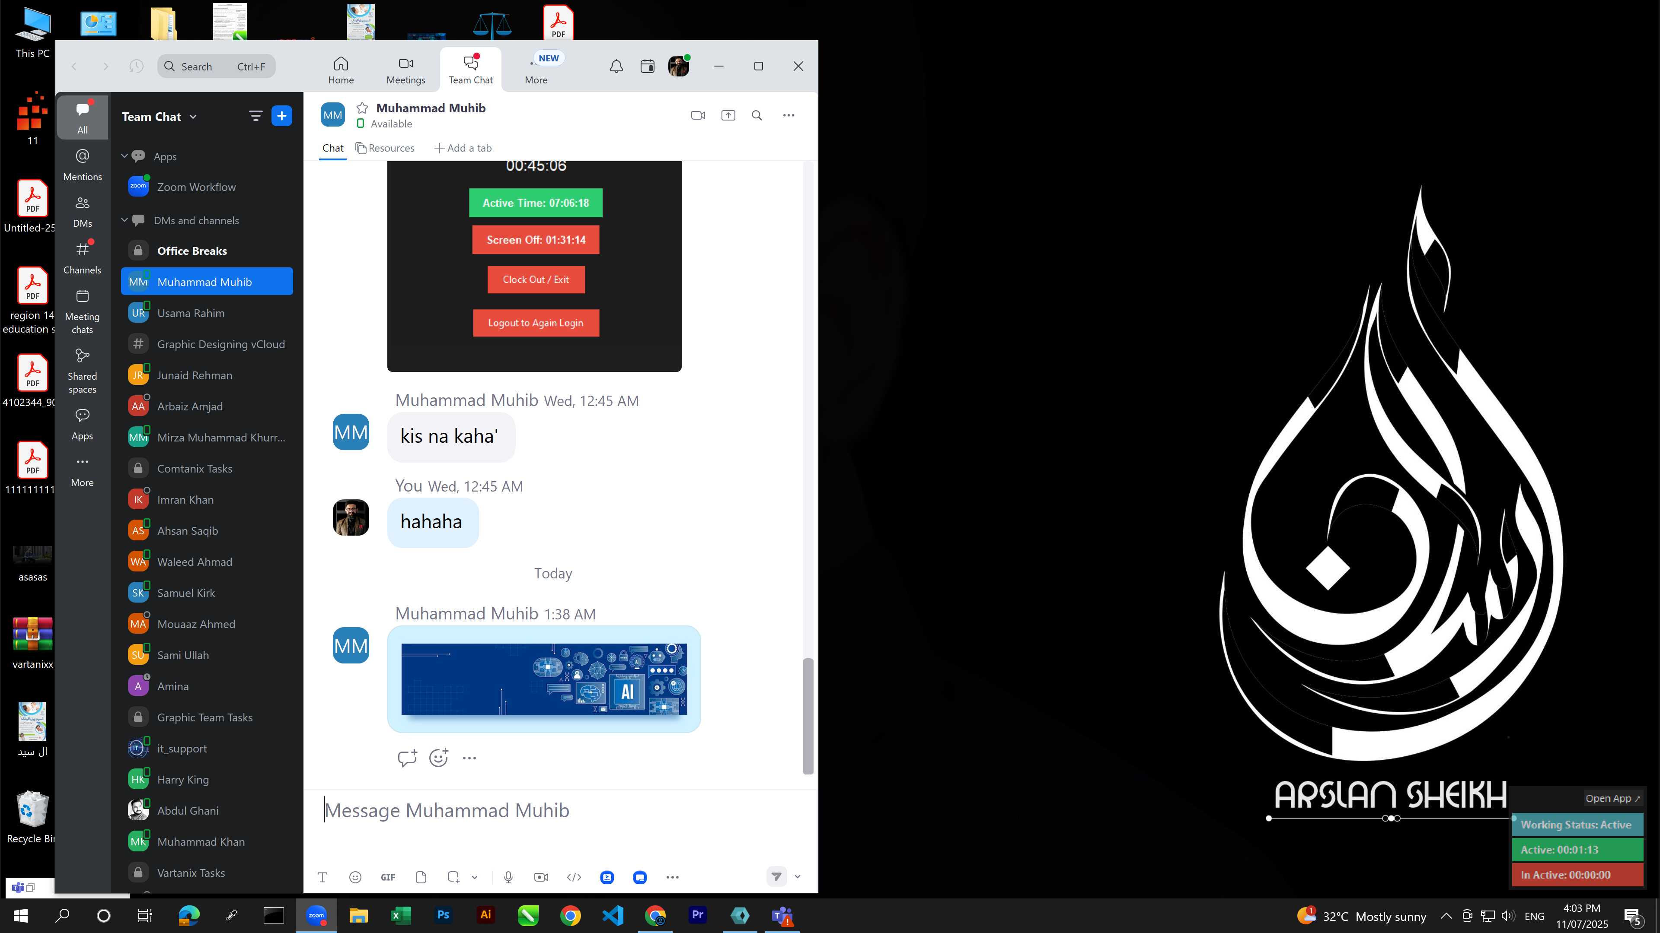Screen dimensions: 1660x933
Task: Open the notifications bell
Action: pos(616,67)
